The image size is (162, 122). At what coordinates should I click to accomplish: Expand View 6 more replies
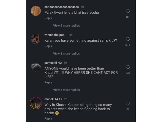tap(66, 26)
